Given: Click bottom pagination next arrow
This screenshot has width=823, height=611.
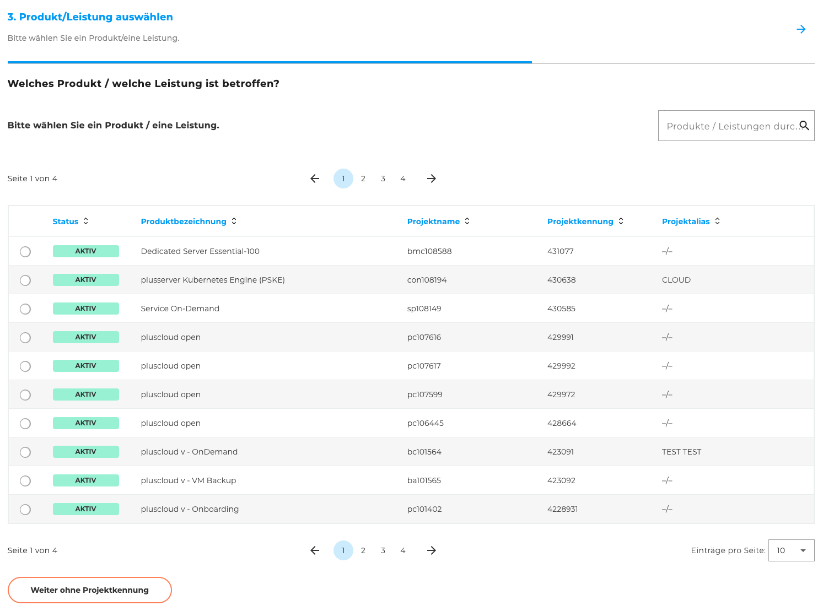Looking at the screenshot, I should tap(432, 550).
